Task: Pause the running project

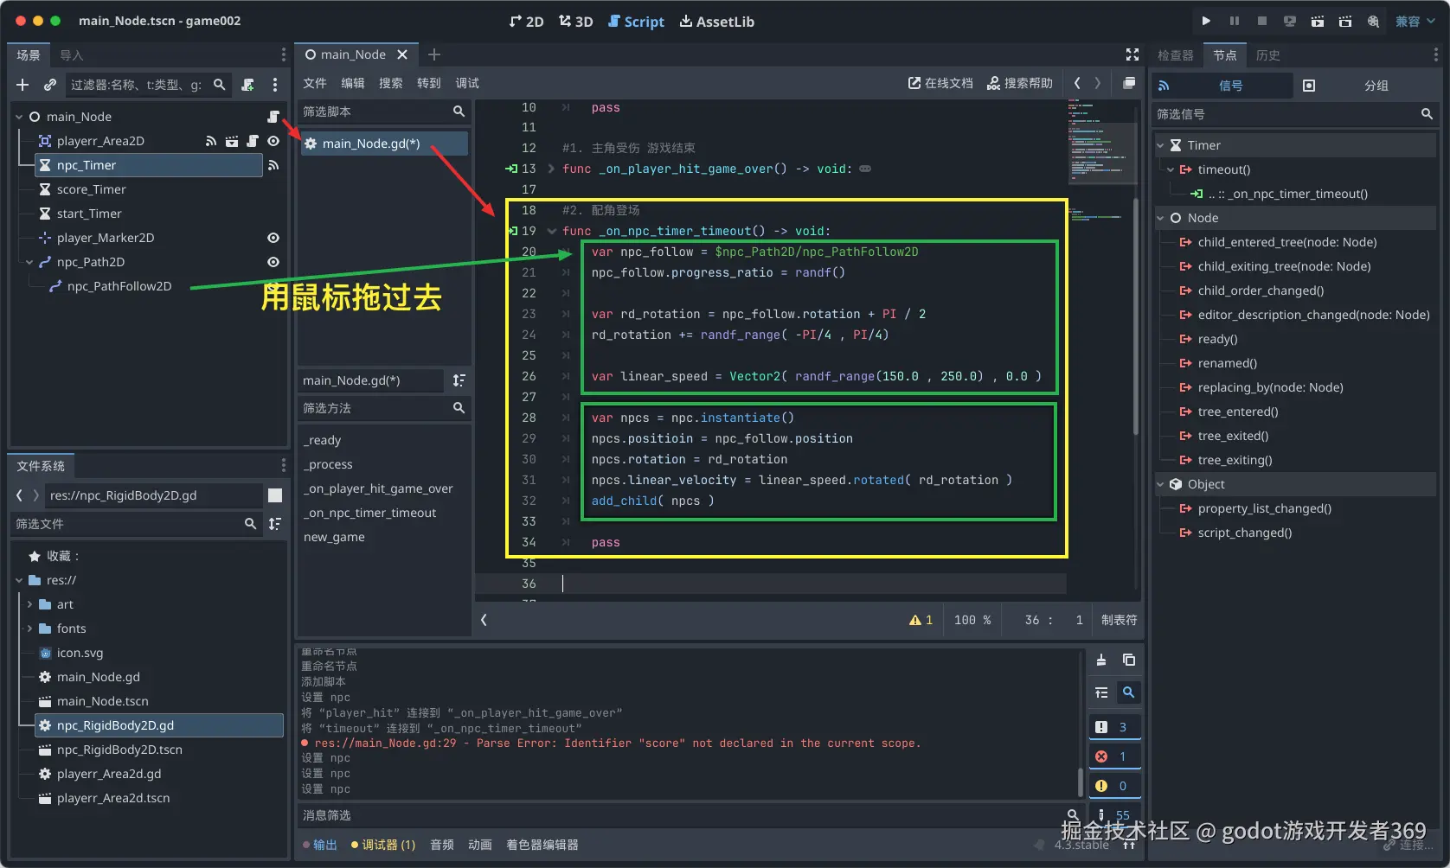Action: (x=1235, y=21)
